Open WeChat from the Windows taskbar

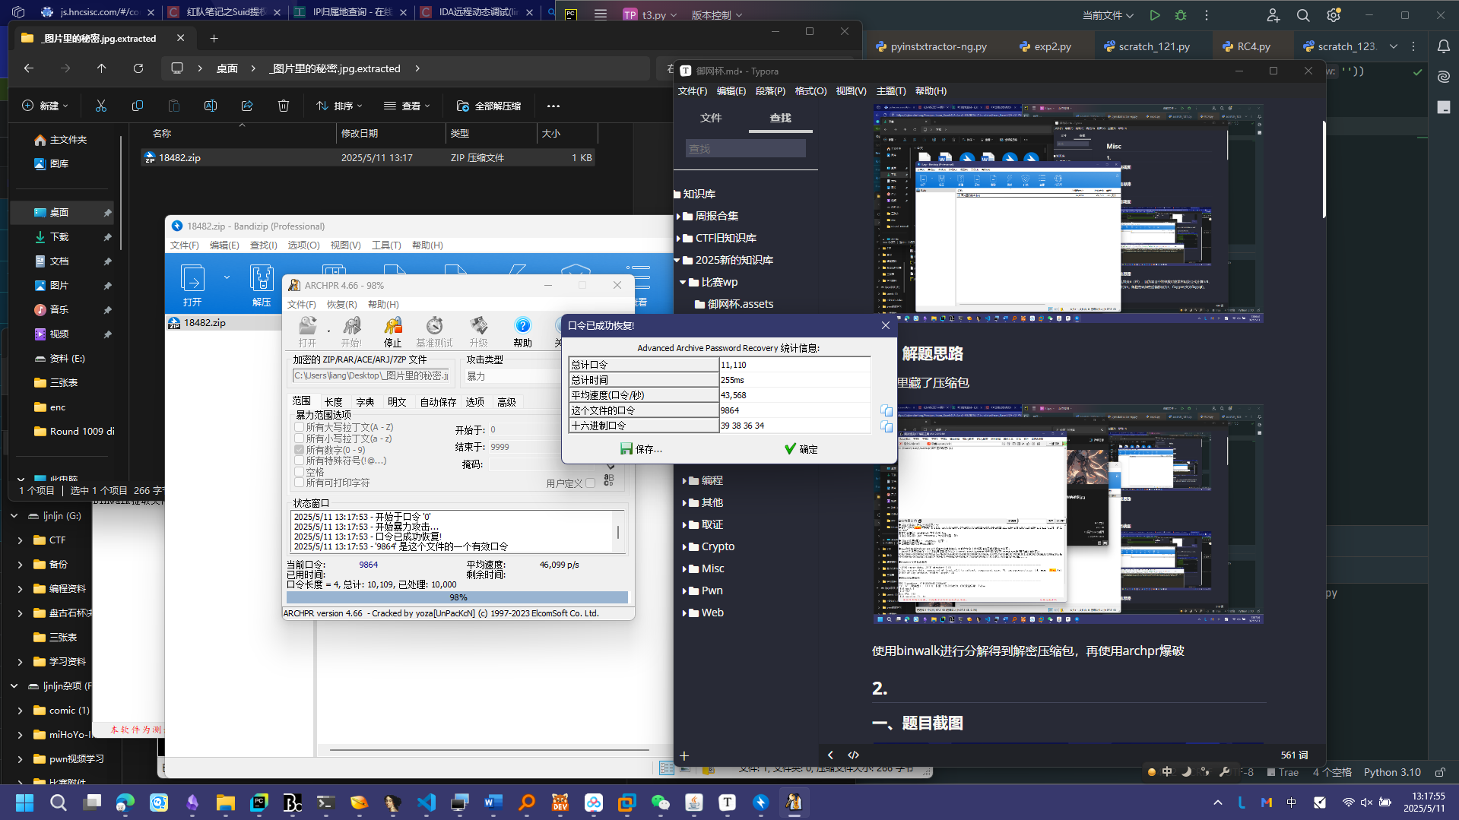pos(660,803)
